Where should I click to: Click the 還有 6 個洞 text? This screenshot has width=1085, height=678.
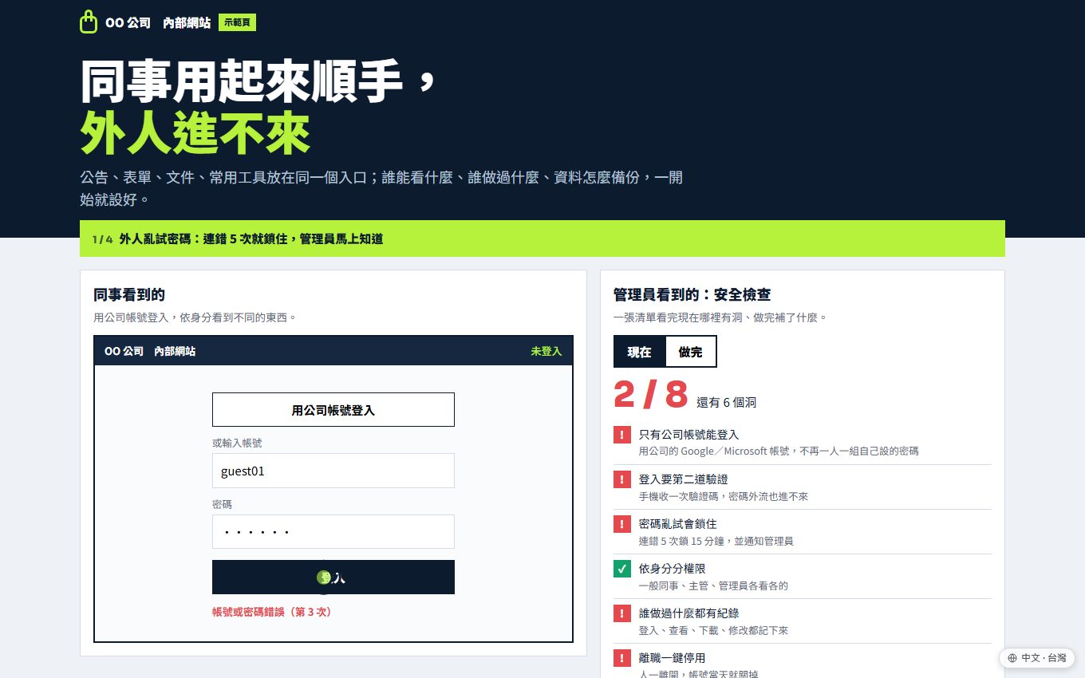click(727, 403)
